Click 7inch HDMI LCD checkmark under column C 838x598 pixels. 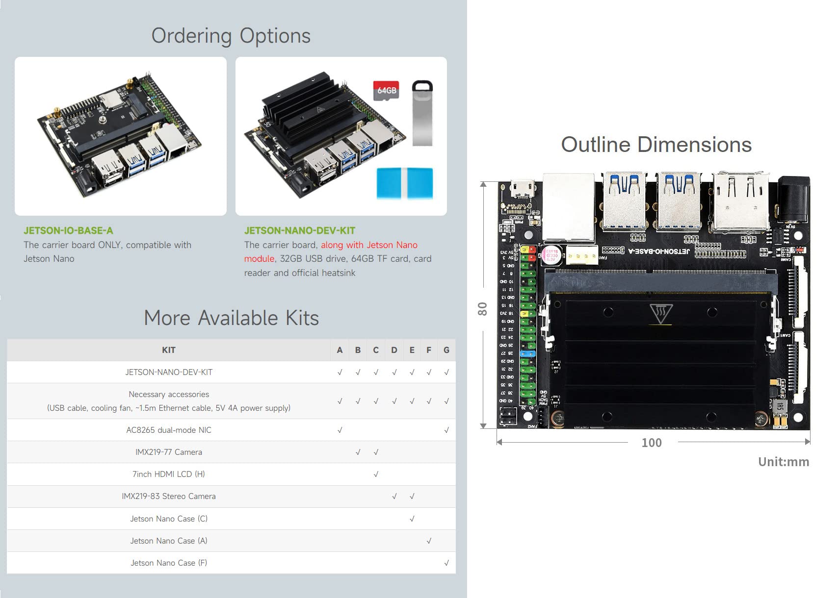pyautogui.click(x=376, y=474)
